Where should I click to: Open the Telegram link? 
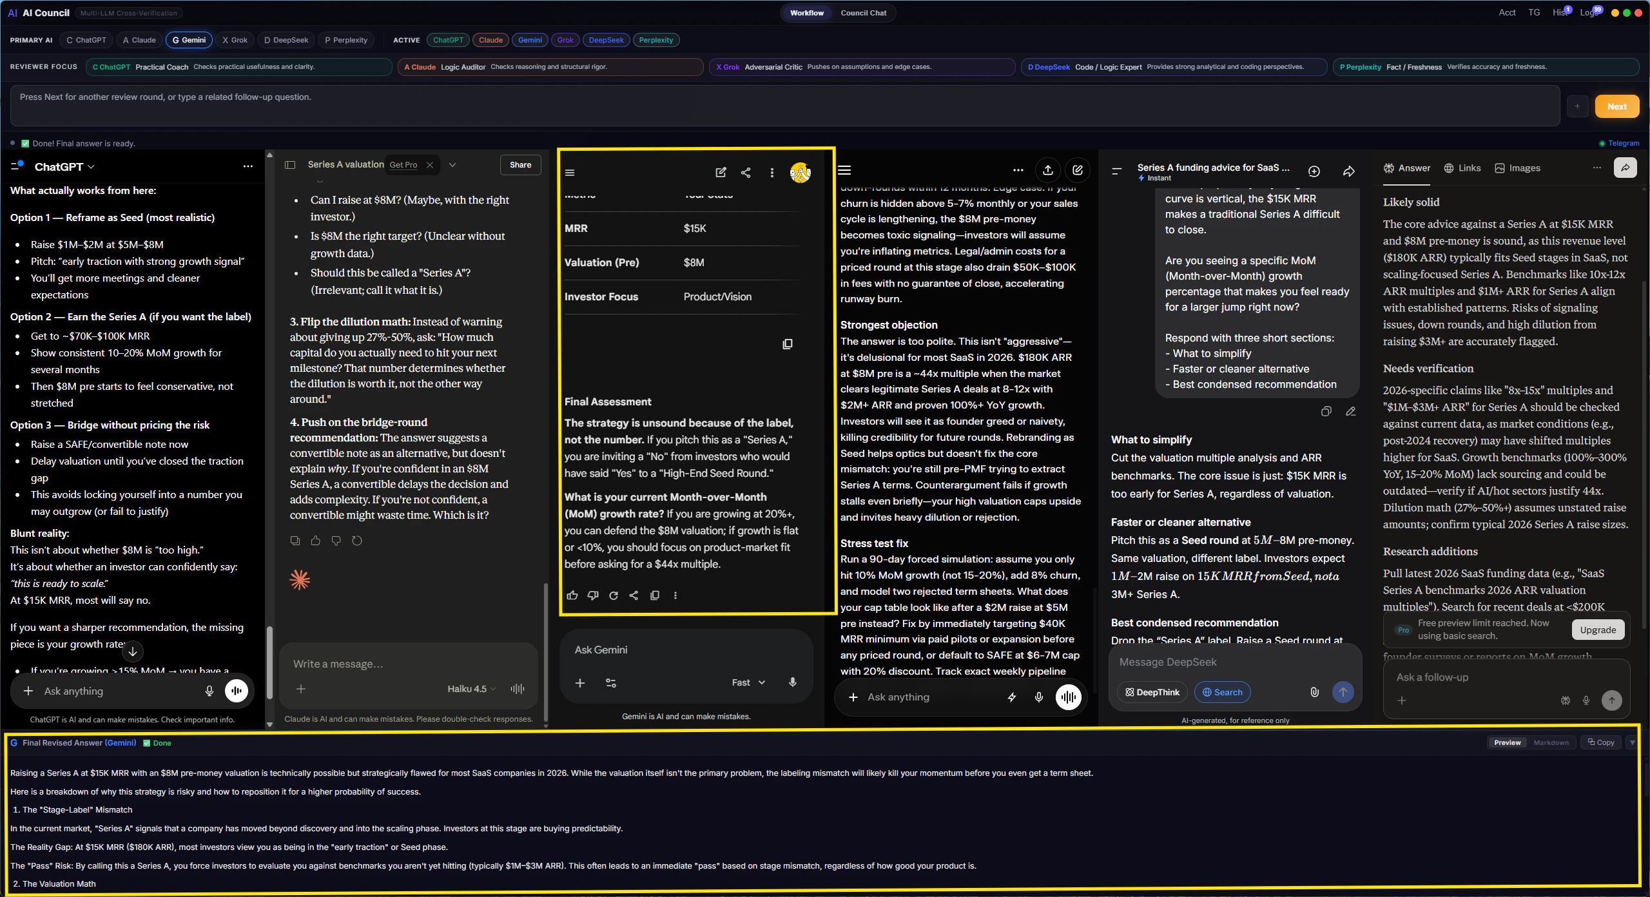coord(1619,143)
